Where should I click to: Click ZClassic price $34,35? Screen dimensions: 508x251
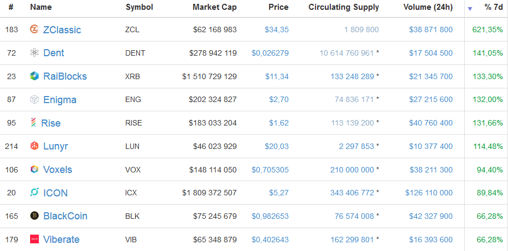pos(276,30)
